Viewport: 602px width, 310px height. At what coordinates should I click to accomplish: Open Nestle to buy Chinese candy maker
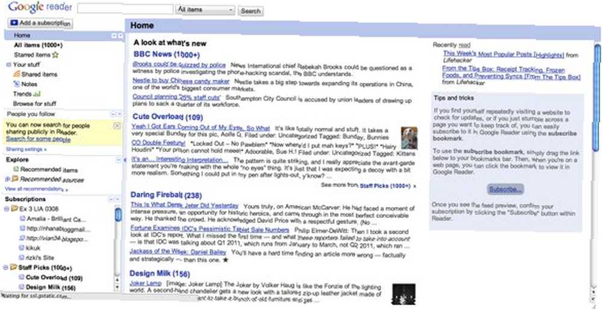click(x=181, y=81)
